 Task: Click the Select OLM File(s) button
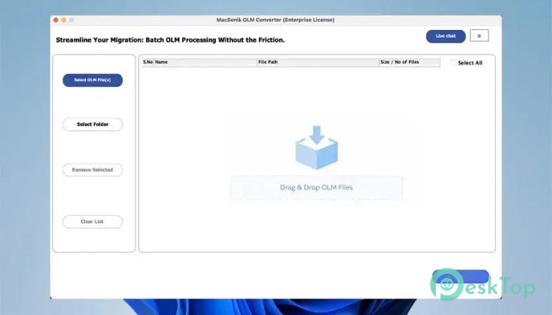point(92,80)
